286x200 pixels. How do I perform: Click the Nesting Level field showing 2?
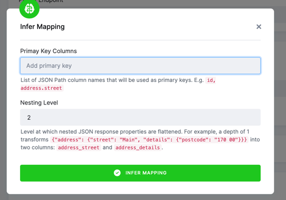[x=140, y=117]
